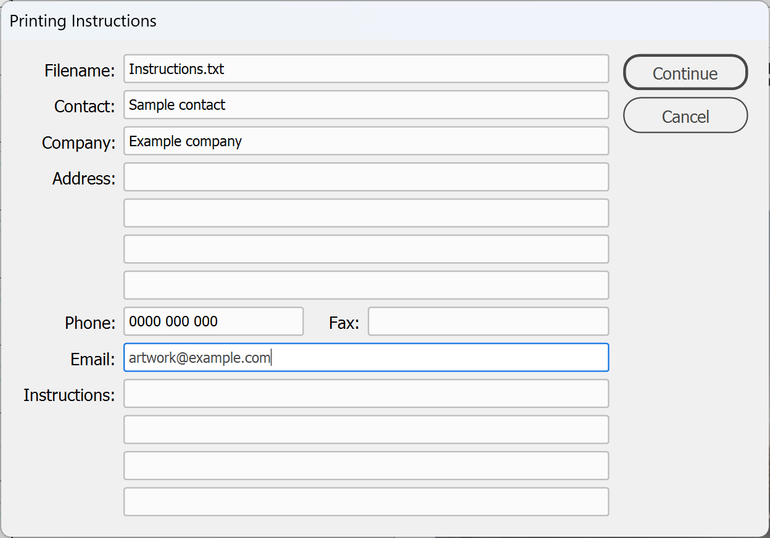Click the "Email:" label
The width and height of the screenshot is (770, 538).
(93, 359)
